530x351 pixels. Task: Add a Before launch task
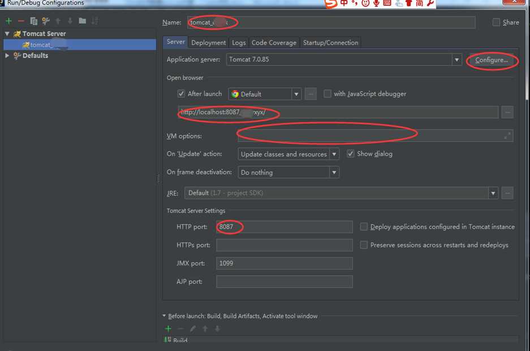click(168, 328)
